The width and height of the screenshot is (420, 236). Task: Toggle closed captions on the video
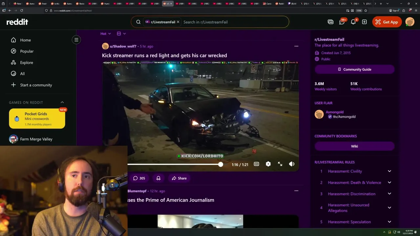tap(256, 164)
